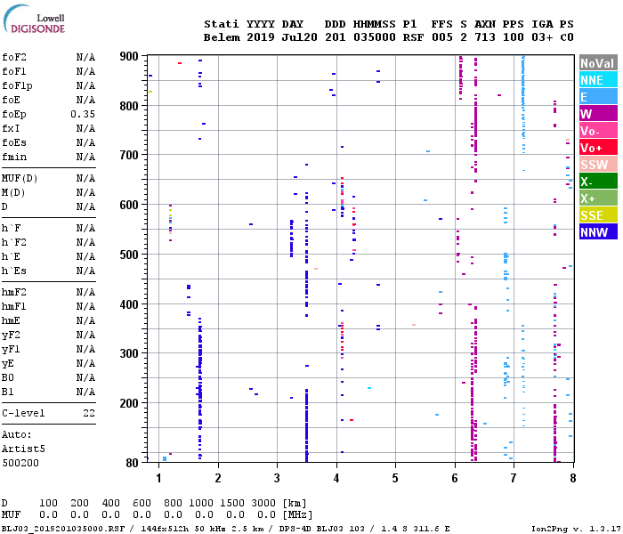The width and height of the screenshot is (623, 534).
Task: Click the 80 km height axis label
Action: (133, 463)
